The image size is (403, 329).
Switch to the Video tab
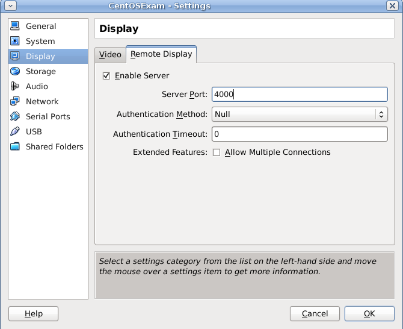coord(110,54)
